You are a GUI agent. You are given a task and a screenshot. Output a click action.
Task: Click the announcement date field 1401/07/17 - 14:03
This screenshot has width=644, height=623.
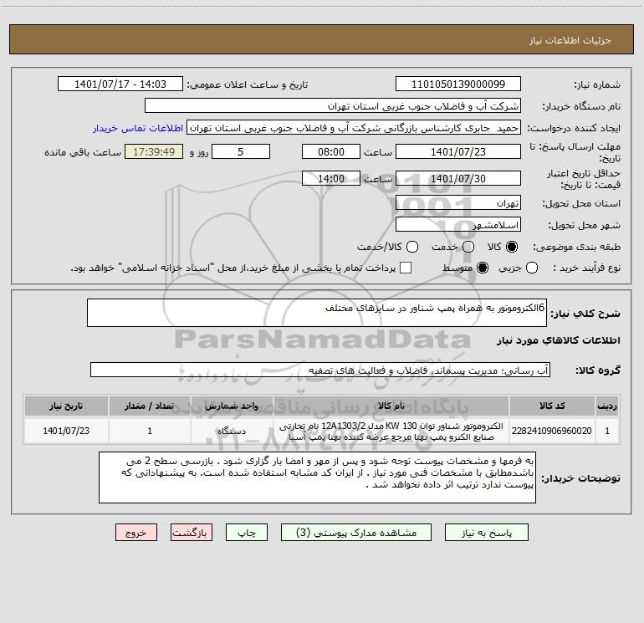click(x=120, y=84)
